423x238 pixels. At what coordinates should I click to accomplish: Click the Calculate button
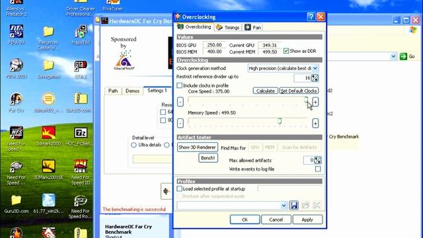pos(266,91)
